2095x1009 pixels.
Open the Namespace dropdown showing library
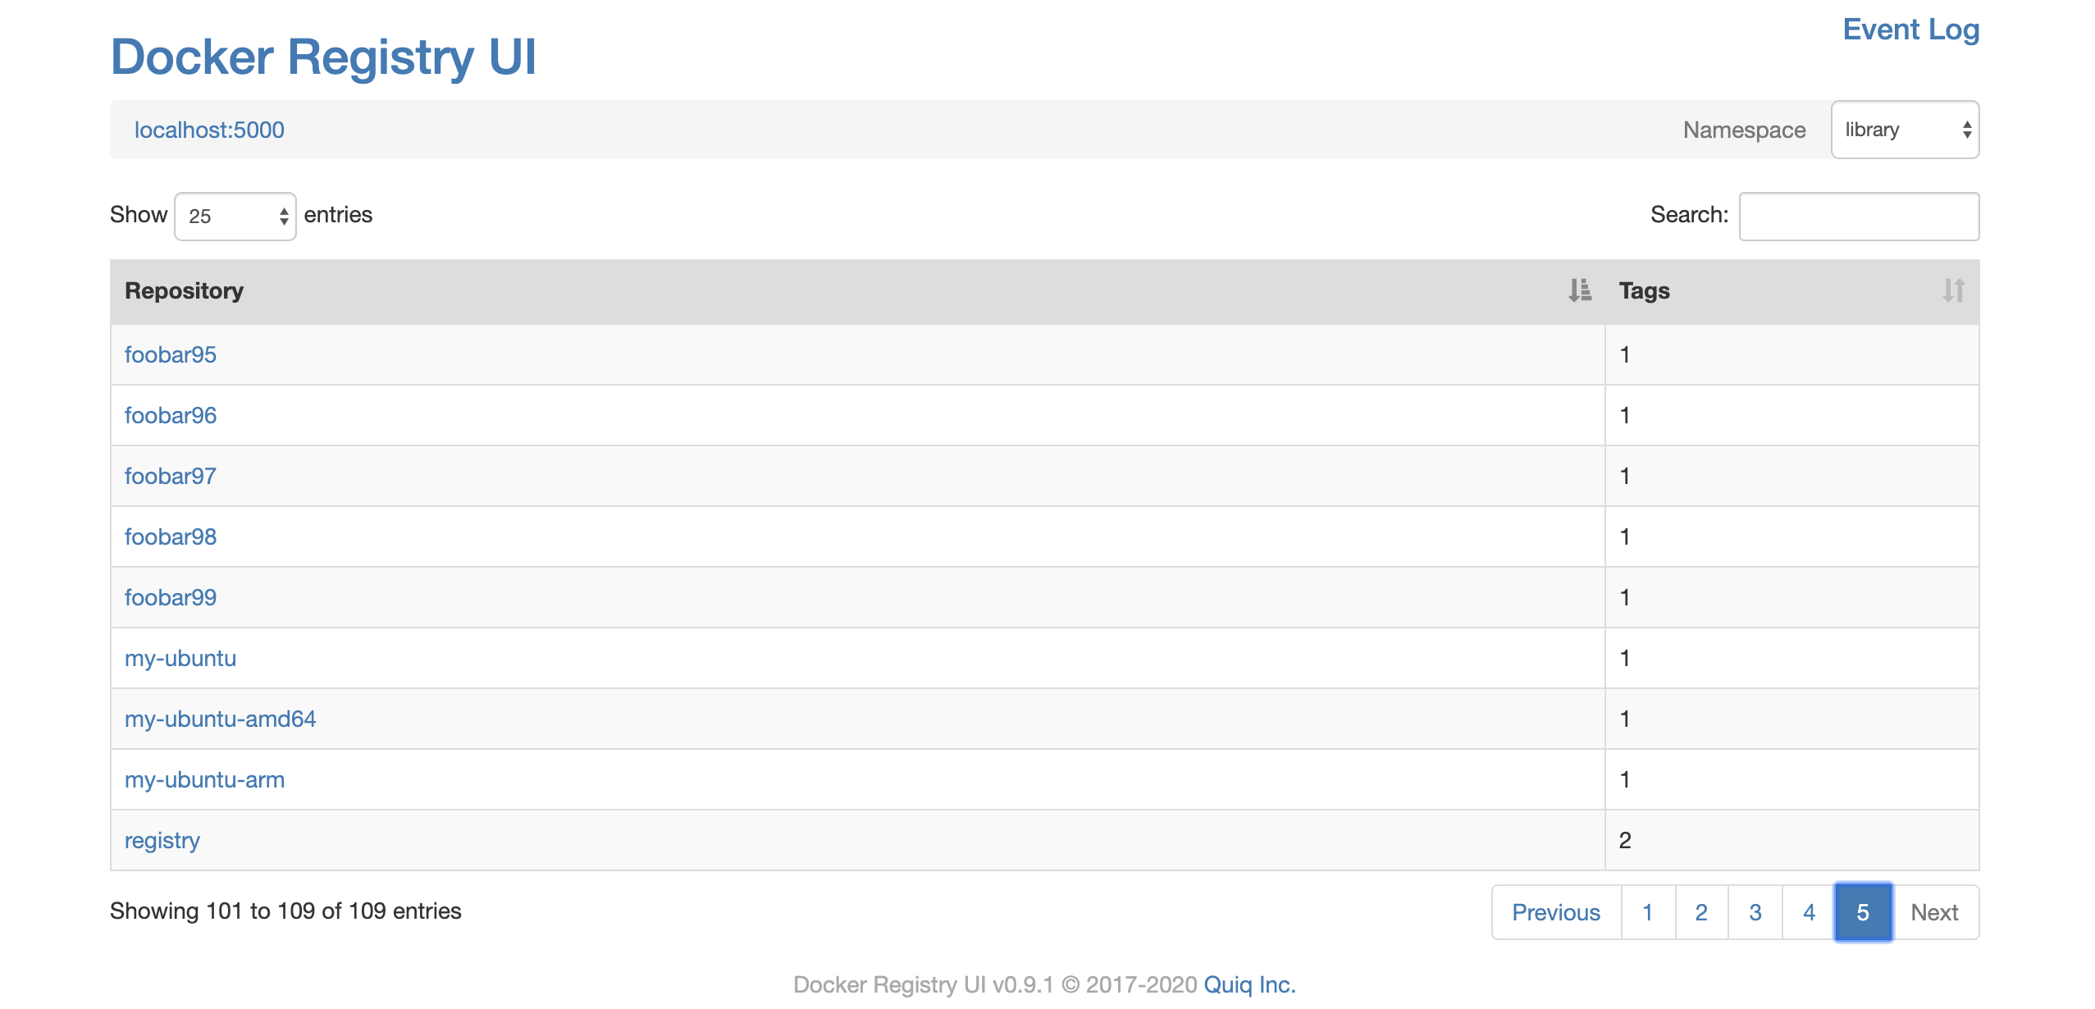click(x=1904, y=130)
